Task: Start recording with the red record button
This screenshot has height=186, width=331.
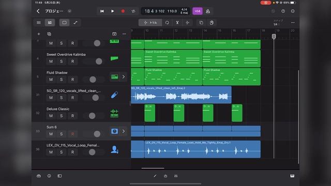Action: tap(123, 11)
